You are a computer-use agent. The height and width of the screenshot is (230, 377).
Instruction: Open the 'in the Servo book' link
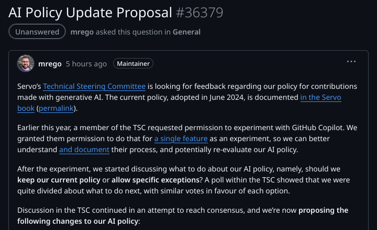pos(320,97)
